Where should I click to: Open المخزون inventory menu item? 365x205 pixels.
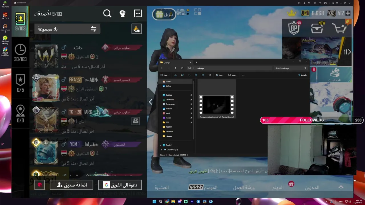pos(312,188)
